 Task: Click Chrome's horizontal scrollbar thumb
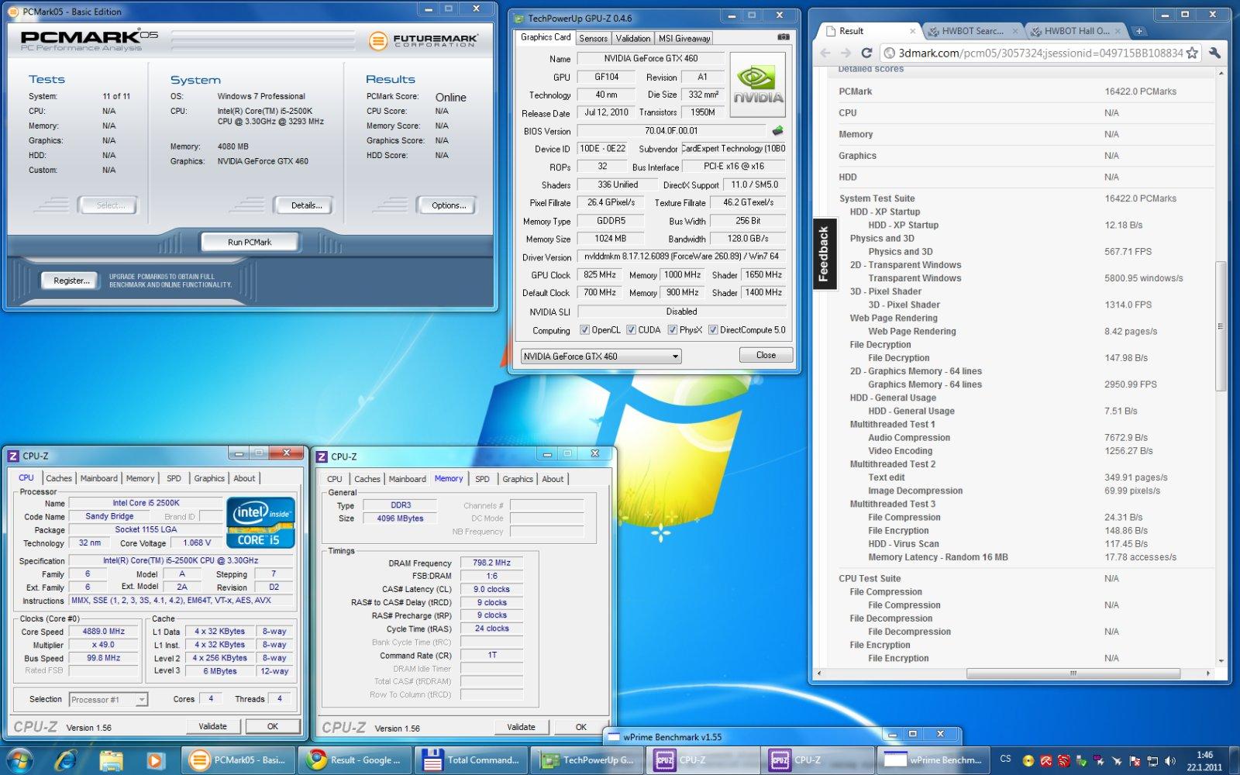click(1073, 673)
